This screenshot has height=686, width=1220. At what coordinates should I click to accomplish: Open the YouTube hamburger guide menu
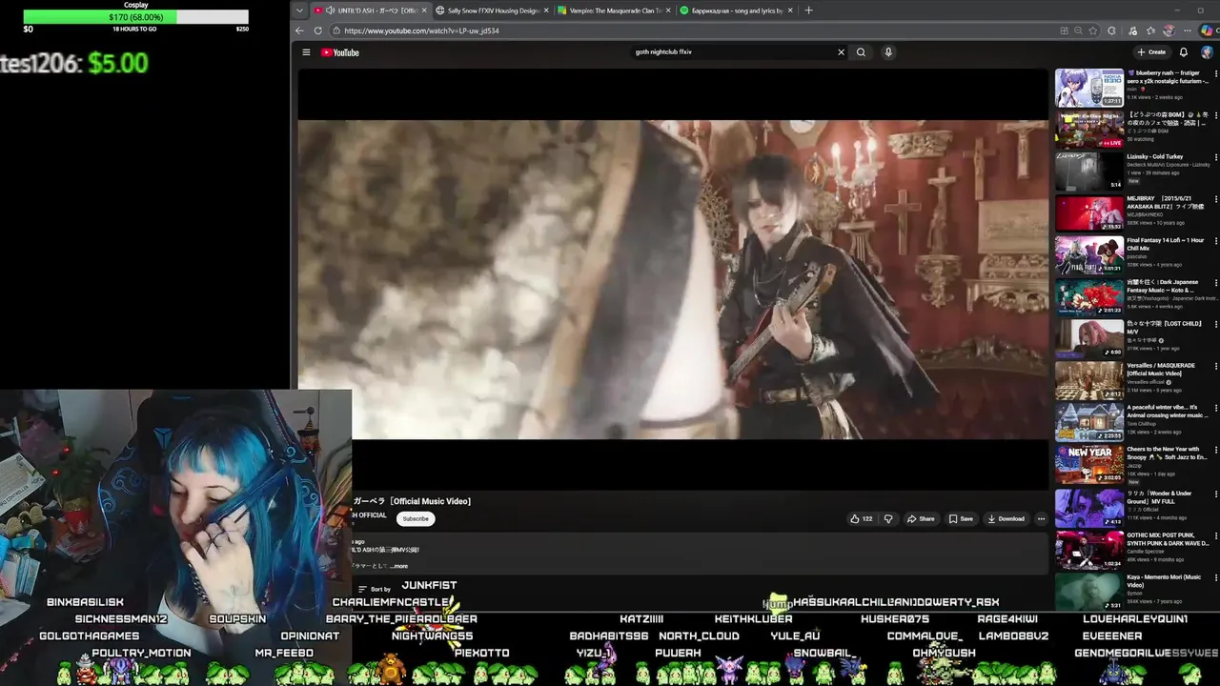(306, 52)
